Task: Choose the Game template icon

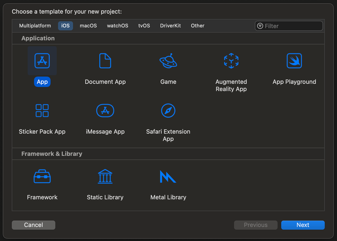Action: pyautogui.click(x=168, y=61)
